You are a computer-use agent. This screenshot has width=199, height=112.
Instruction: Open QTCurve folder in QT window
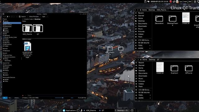click(x=189, y=69)
